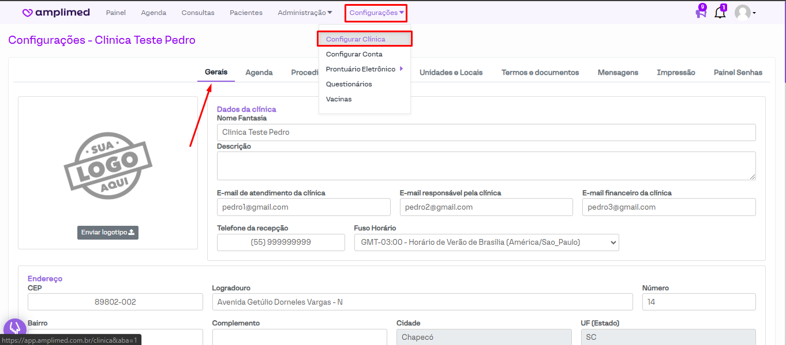786x345 pixels.
Task: Focus the CEP input field
Action: point(115,302)
